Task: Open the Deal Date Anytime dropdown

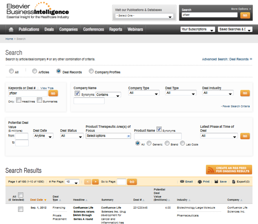Action: [x=43, y=136]
